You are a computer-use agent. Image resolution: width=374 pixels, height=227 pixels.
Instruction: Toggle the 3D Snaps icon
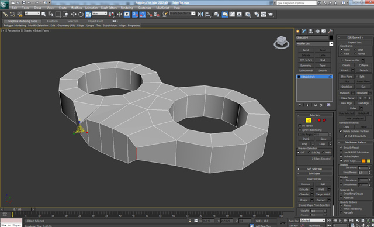pyautogui.click(x=135, y=14)
